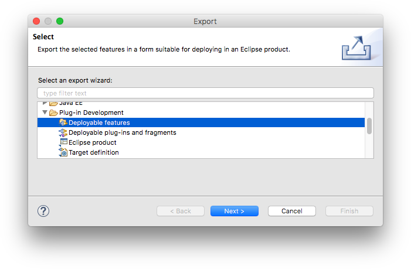Select the Plug-in Development category label
Screen dimensions: 411x269
pyautogui.click(x=91, y=113)
